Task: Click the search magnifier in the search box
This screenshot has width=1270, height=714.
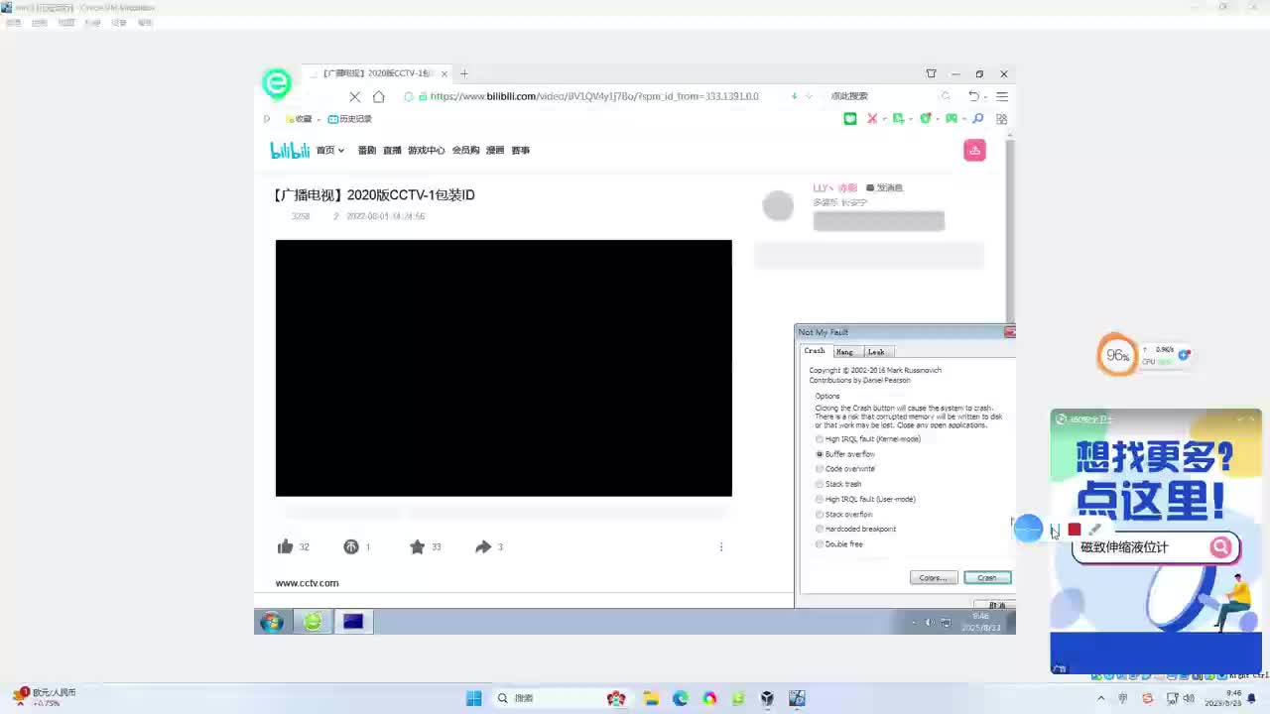Action: [946, 96]
